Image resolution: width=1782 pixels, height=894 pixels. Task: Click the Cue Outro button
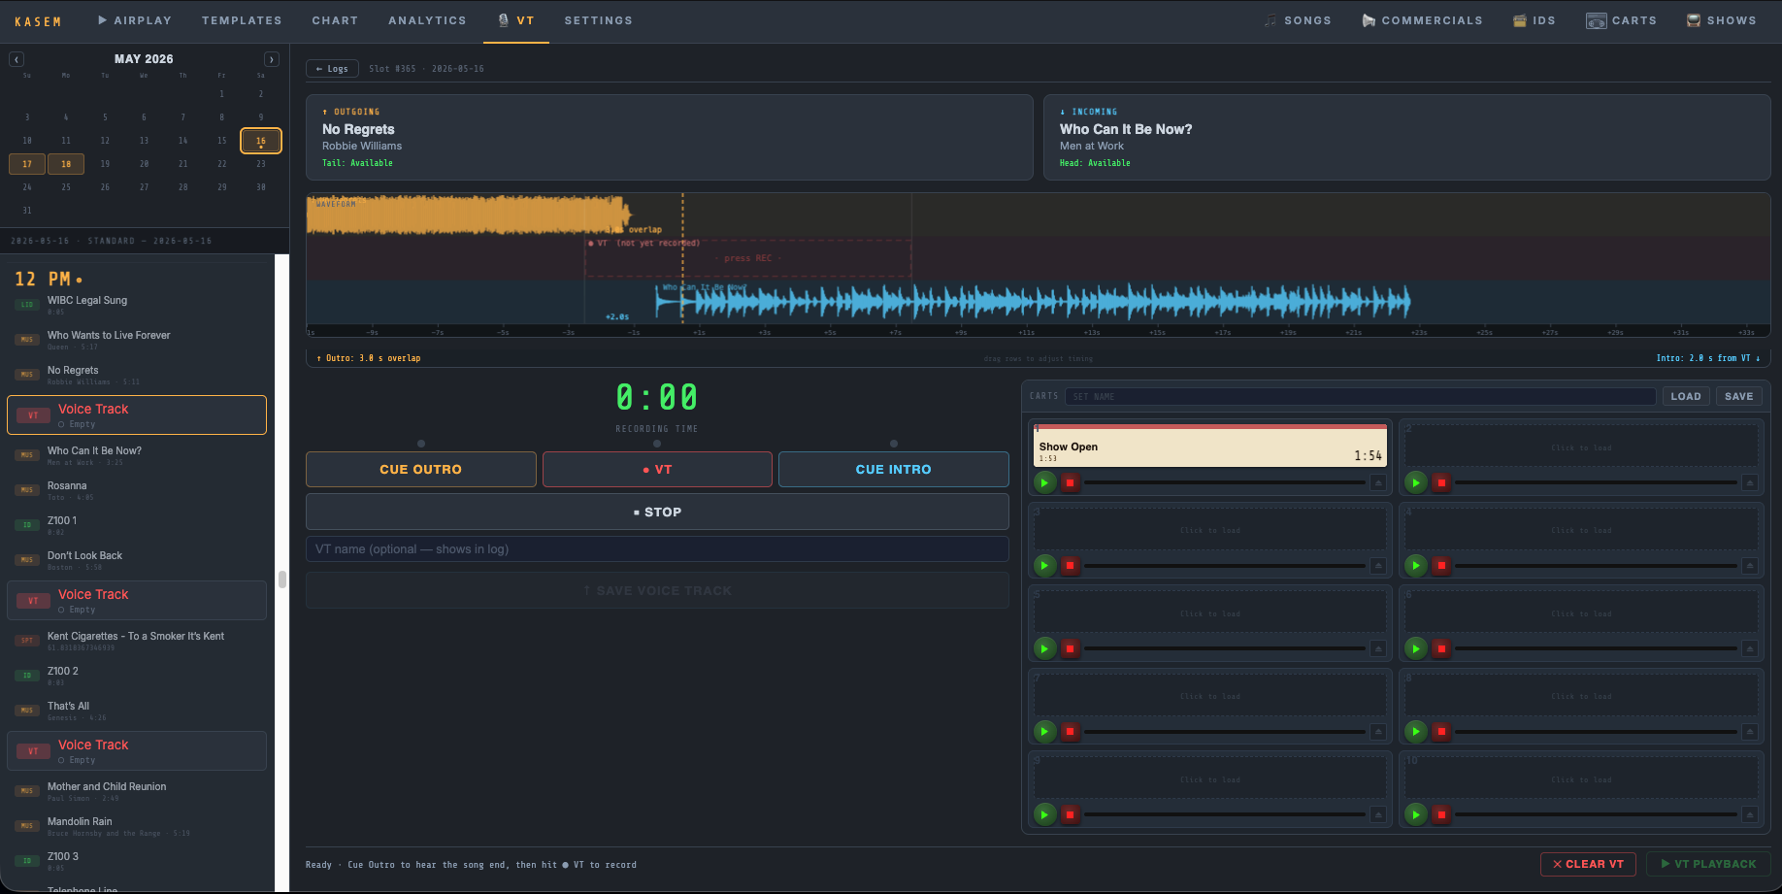(420, 470)
